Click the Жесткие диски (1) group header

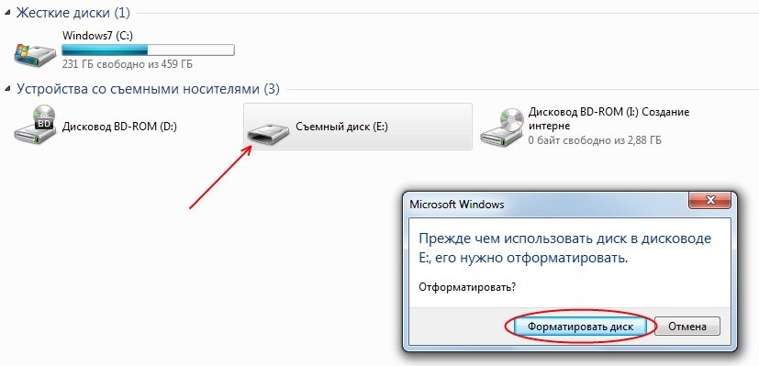(x=73, y=13)
